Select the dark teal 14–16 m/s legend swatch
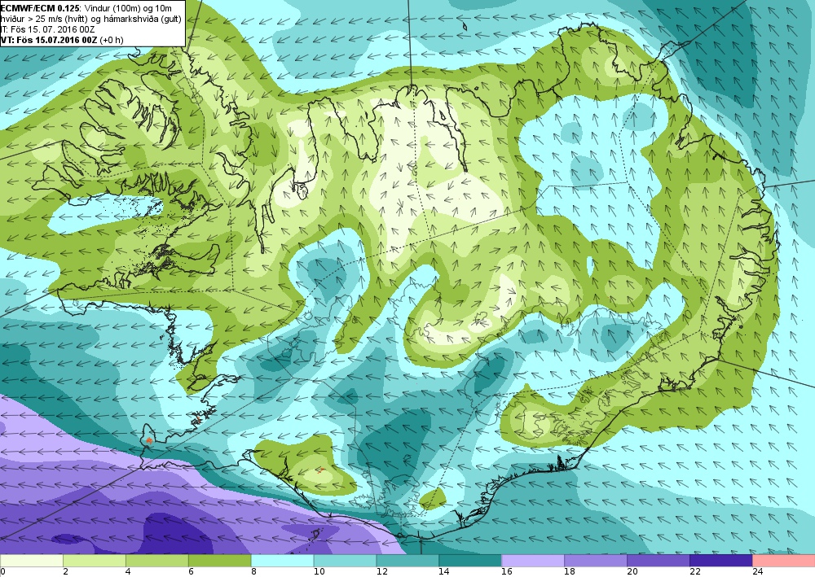 pos(470,561)
